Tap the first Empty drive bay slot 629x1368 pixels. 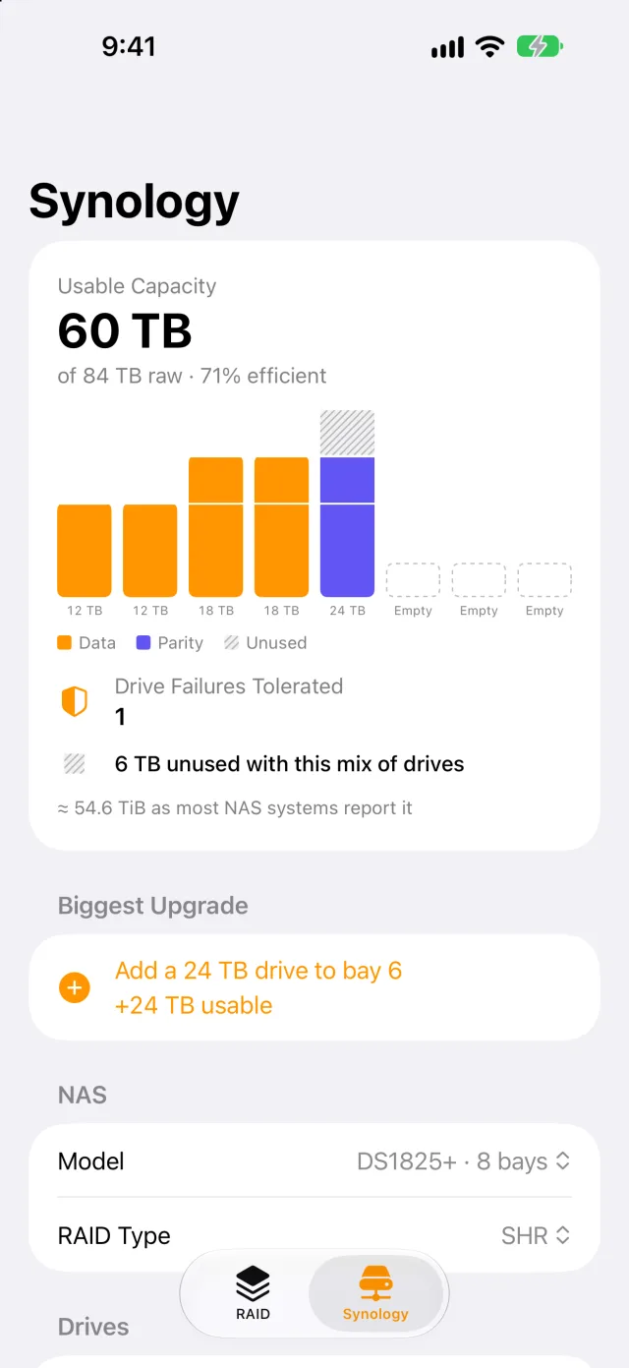point(413,580)
